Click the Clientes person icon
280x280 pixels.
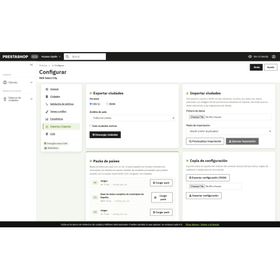pyautogui.click(x=5, y=82)
